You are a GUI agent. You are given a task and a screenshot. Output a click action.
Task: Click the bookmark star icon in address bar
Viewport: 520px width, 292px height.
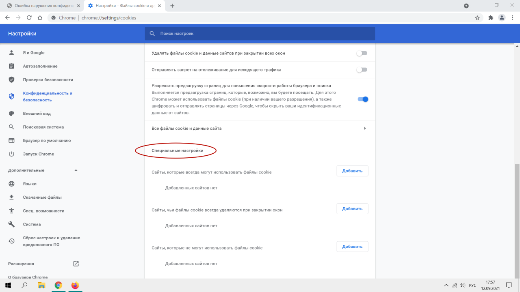click(477, 18)
